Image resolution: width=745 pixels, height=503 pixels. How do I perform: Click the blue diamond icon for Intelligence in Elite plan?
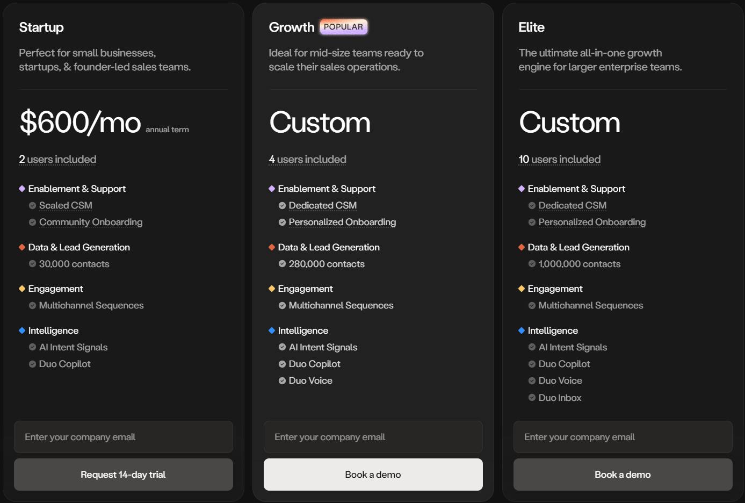coord(521,330)
